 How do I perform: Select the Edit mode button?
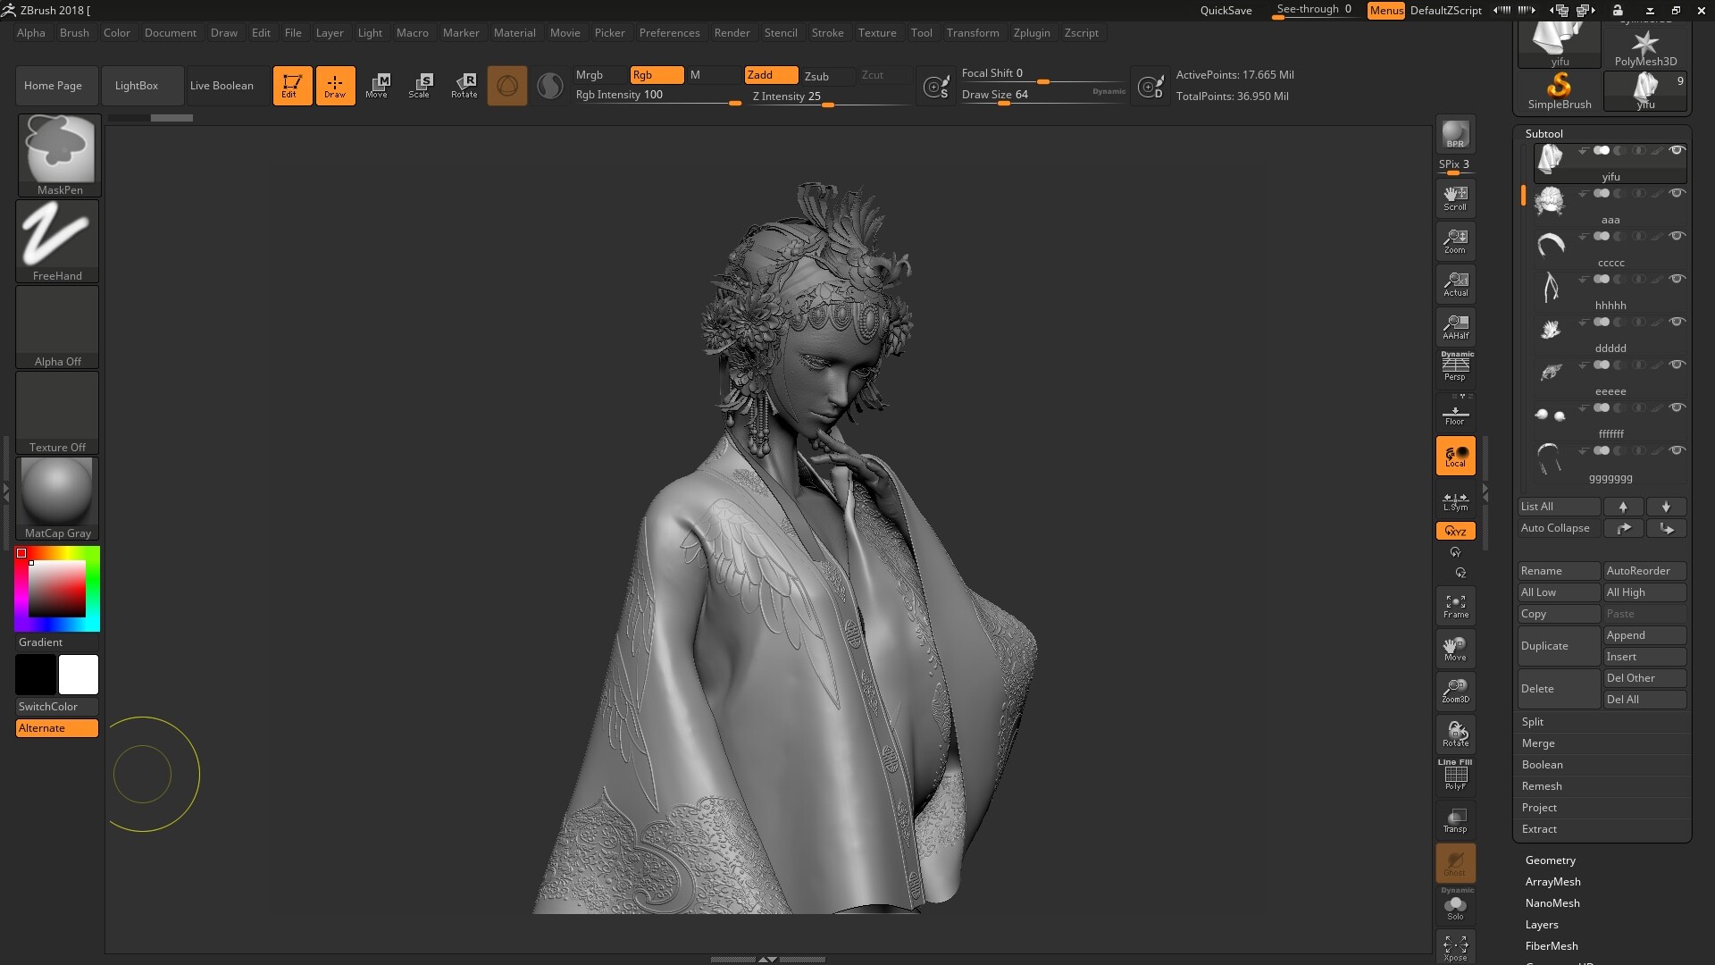pos(292,86)
